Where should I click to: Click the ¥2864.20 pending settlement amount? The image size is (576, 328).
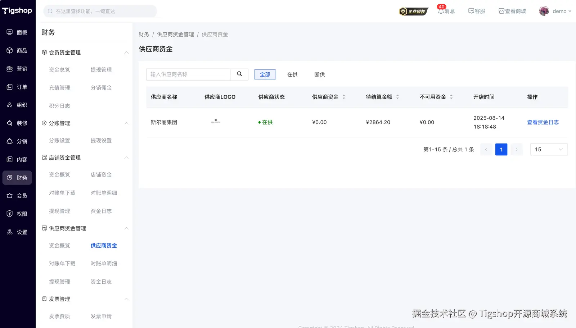point(378,122)
